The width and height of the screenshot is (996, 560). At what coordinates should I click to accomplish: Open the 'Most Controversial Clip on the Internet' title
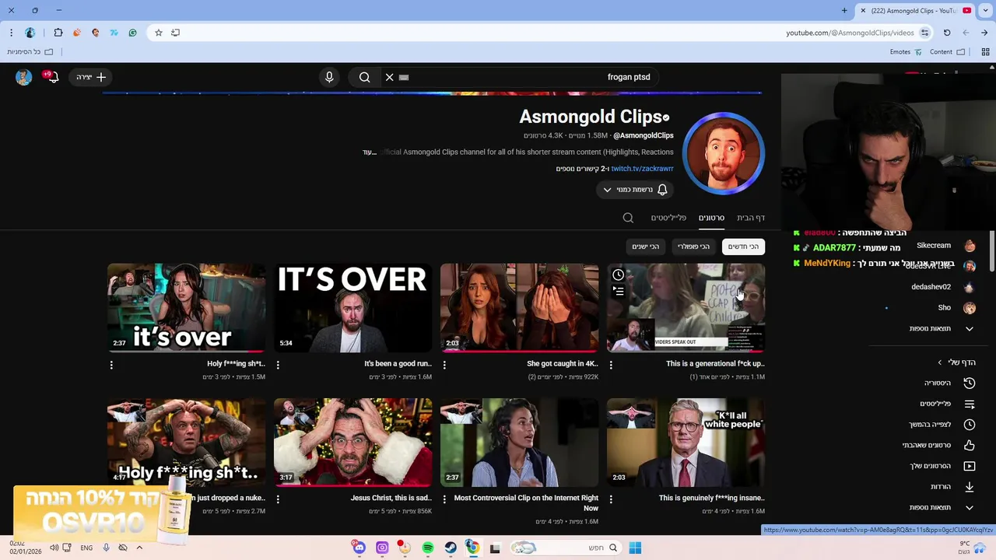pos(526,502)
